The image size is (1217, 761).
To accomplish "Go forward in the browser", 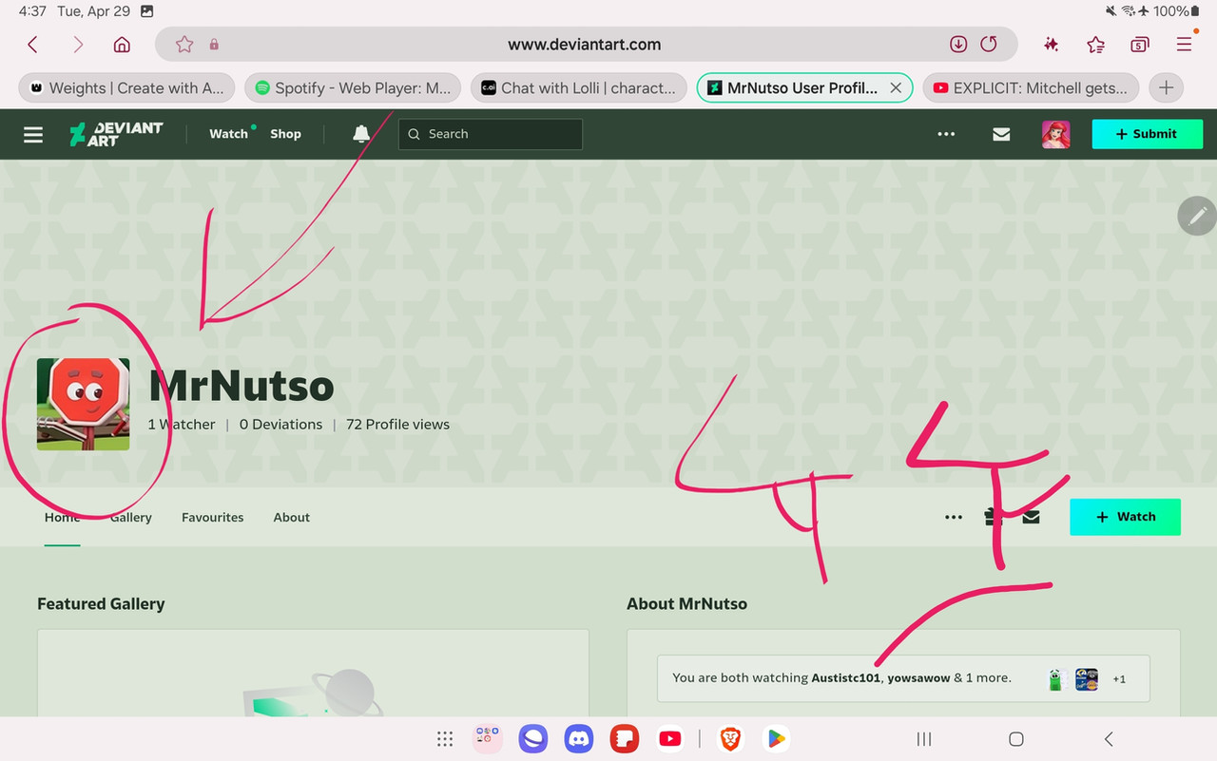I will pyautogui.click(x=78, y=45).
